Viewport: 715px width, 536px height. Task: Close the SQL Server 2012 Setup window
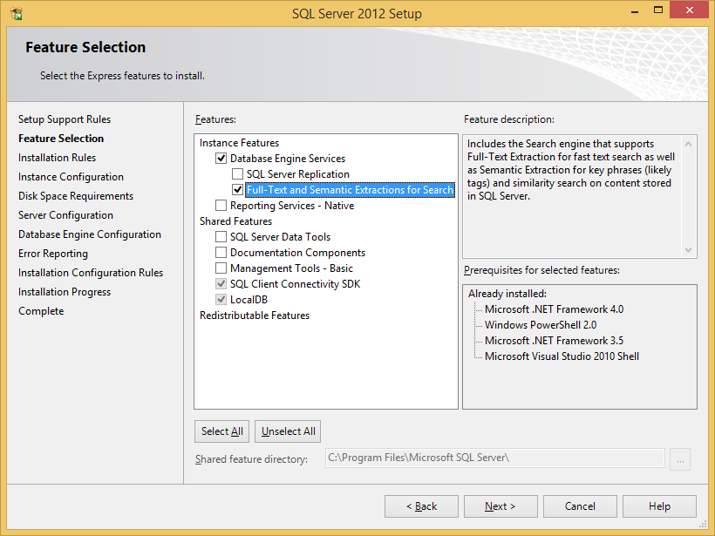[689, 10]
